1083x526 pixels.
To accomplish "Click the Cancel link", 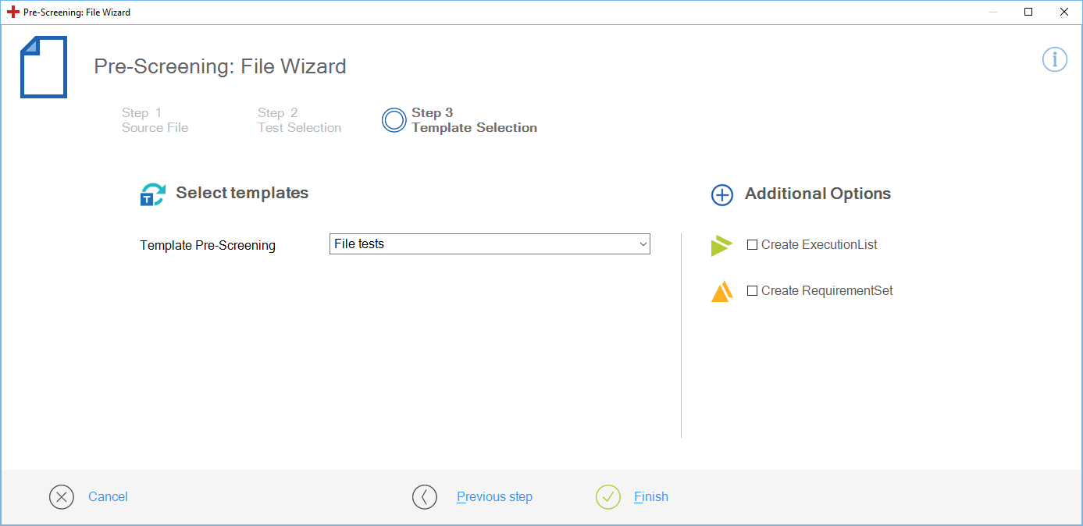I will click(108, 497).
